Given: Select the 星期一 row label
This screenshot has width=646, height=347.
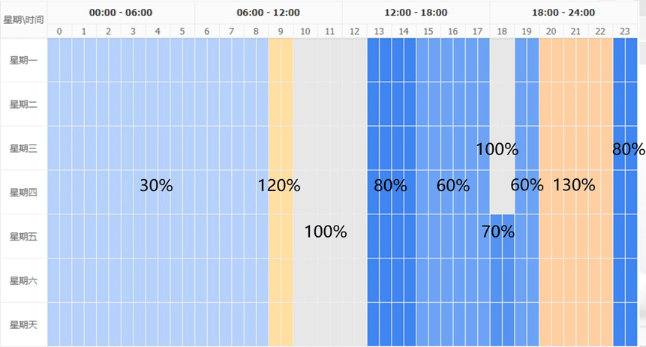Looking at the screenshot, I should [23, 61].
